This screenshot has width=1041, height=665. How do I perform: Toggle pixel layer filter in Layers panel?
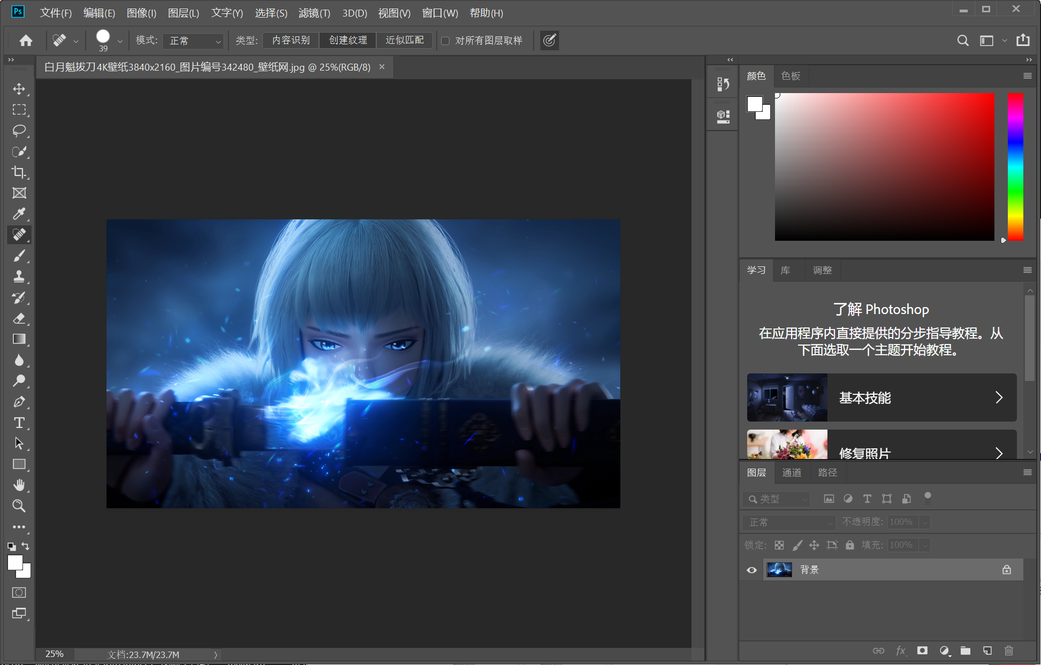click(x=829, y=499)
